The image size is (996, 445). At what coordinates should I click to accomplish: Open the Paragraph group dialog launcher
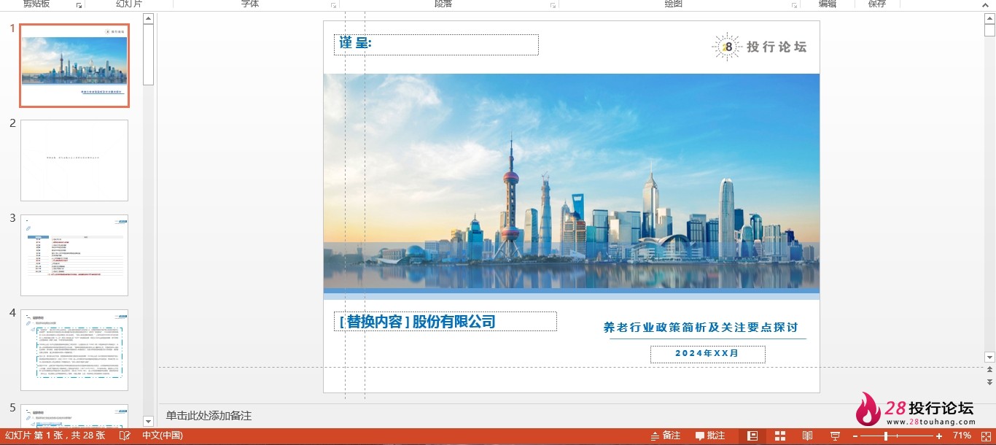pos(553,4)
